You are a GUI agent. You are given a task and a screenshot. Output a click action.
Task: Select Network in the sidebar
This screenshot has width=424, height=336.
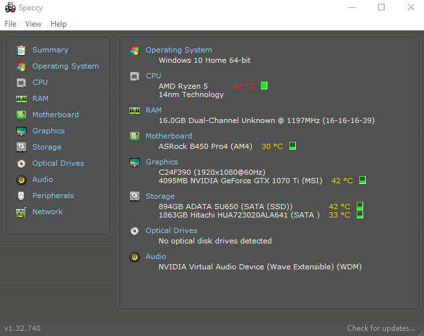coord(48,212)
